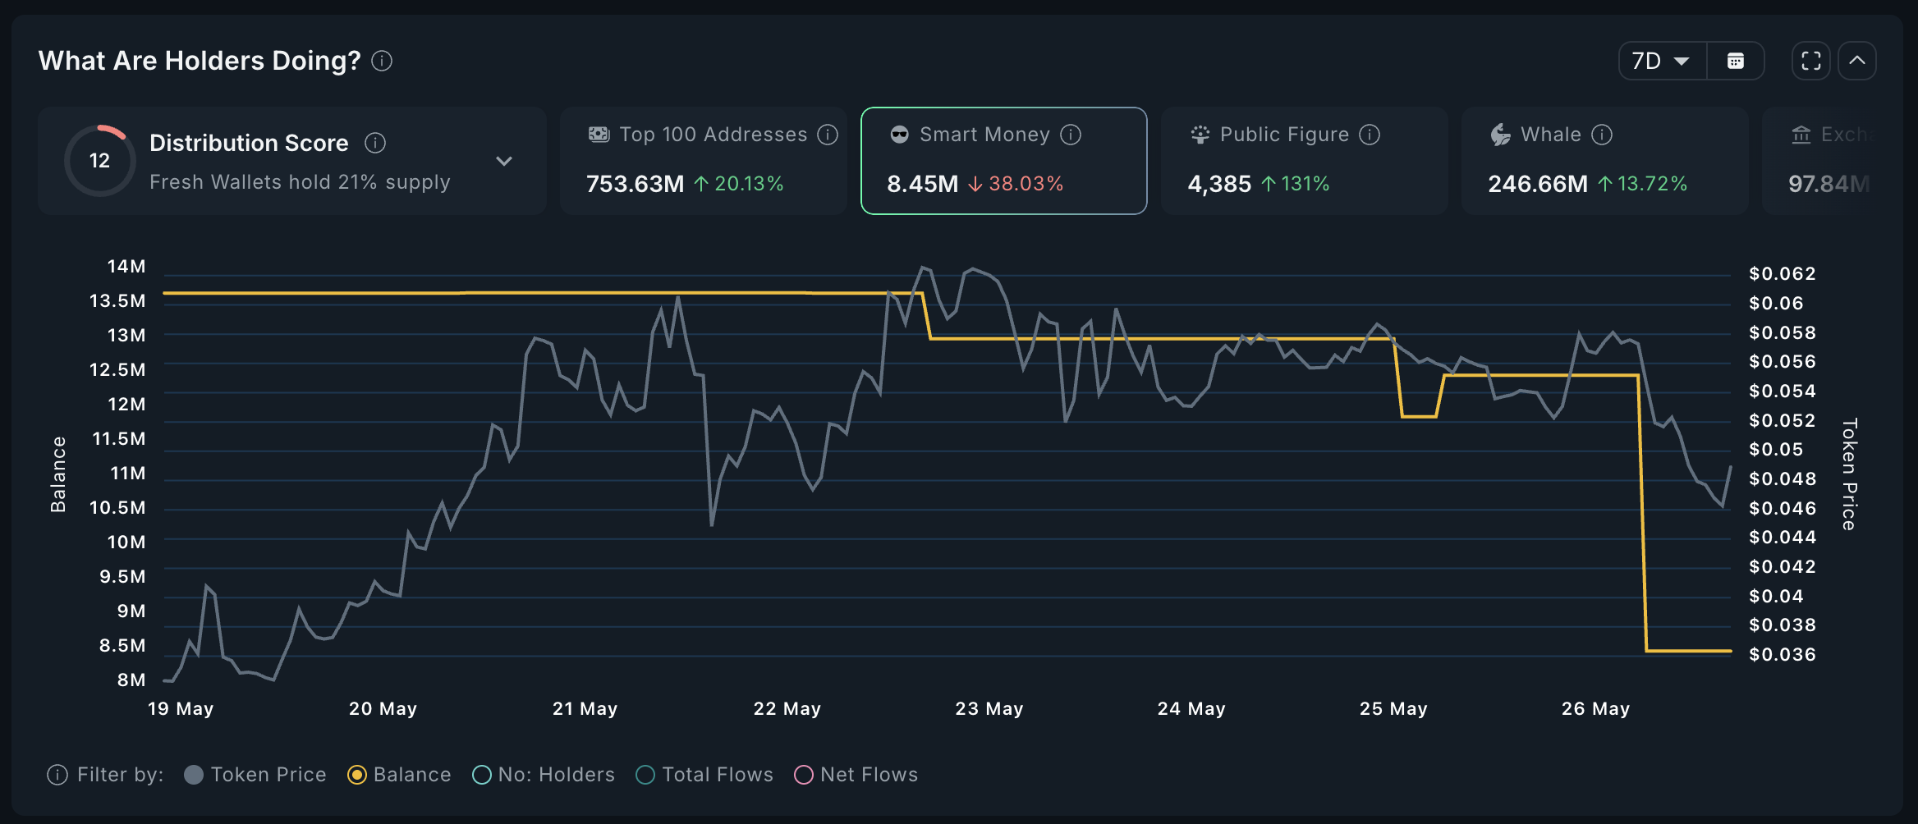Expand the Distribution Score details chevron

tap(504, 161)
